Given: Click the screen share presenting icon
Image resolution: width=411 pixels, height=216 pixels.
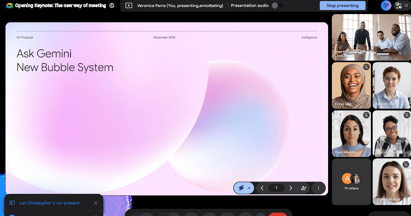Looking at the screenshot, I should pos(129,5).
